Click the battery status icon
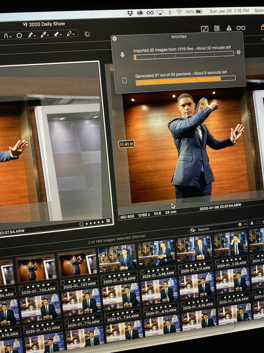 pyautogui.click(x=199, y=11)
